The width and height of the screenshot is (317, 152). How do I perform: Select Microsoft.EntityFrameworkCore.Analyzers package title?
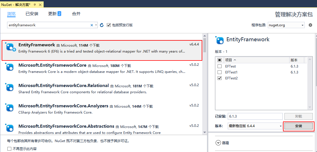(63, 106)
